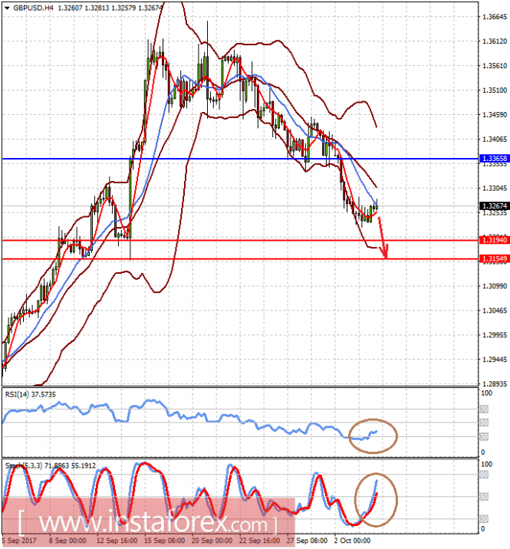Select the blue 1.33658 price level tag

[x=494, y=159]
